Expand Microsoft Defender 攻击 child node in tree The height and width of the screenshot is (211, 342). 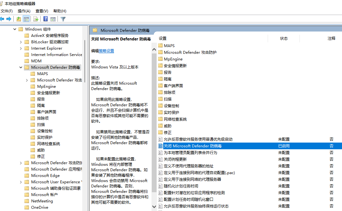(x=27, y=80)
